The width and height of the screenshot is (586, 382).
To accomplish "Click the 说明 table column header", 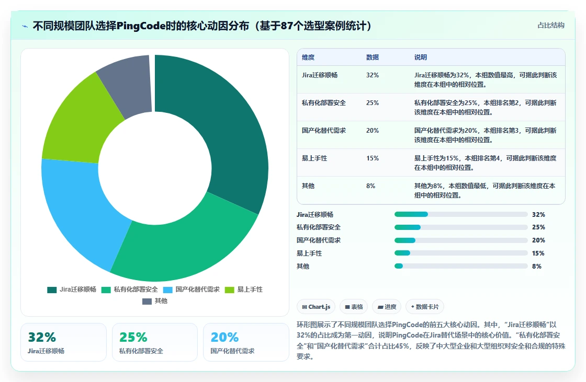I will [421, 57].
